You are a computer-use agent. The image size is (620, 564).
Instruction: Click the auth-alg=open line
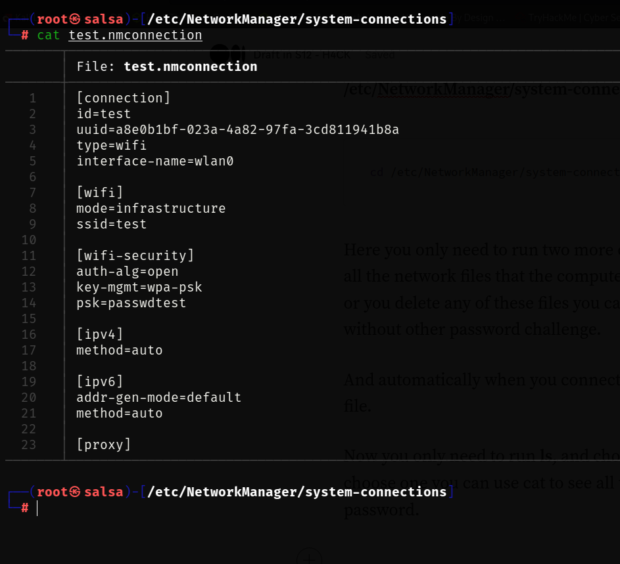coord(128,271)
